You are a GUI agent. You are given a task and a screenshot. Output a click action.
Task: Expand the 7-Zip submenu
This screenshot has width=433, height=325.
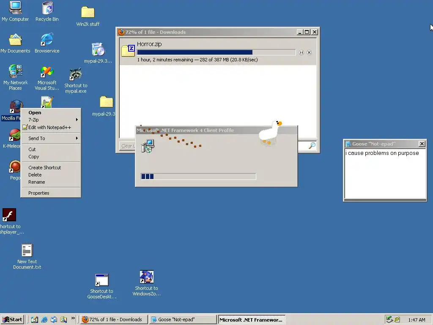[x=51, y=120]
